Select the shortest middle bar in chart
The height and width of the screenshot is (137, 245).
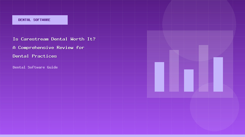pos(189,80)
